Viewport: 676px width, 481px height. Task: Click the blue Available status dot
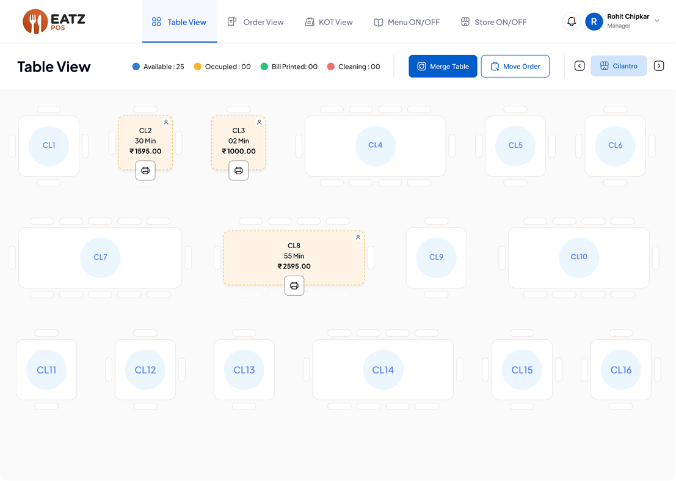click(x=136, y=67)
